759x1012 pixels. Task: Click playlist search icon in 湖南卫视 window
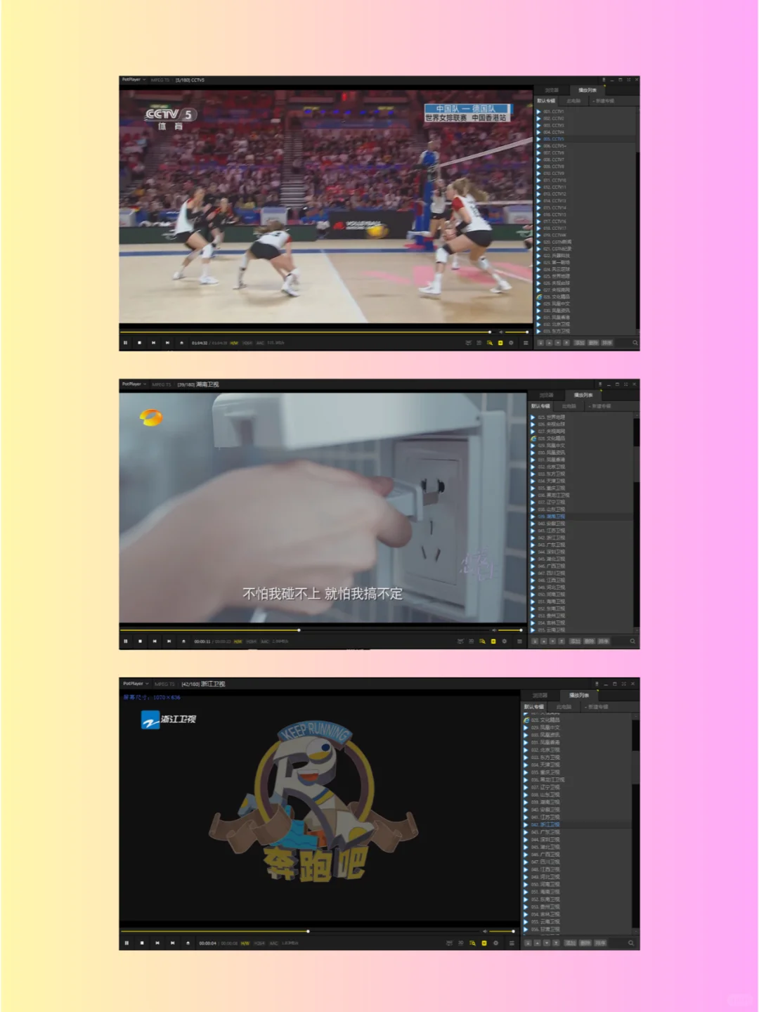click(x=632, y=641)
